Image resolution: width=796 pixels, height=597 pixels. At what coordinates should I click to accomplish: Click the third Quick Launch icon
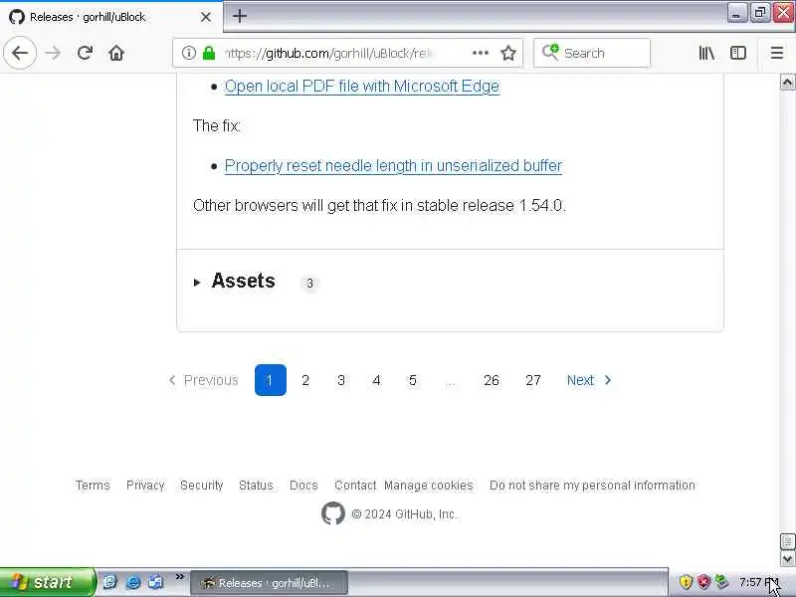(x=156, y=582)
